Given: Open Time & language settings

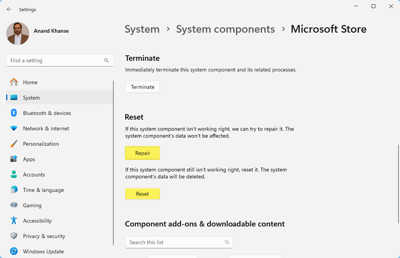Looking at the screenshot, I should pyautogui.click(x=43, y=190).
